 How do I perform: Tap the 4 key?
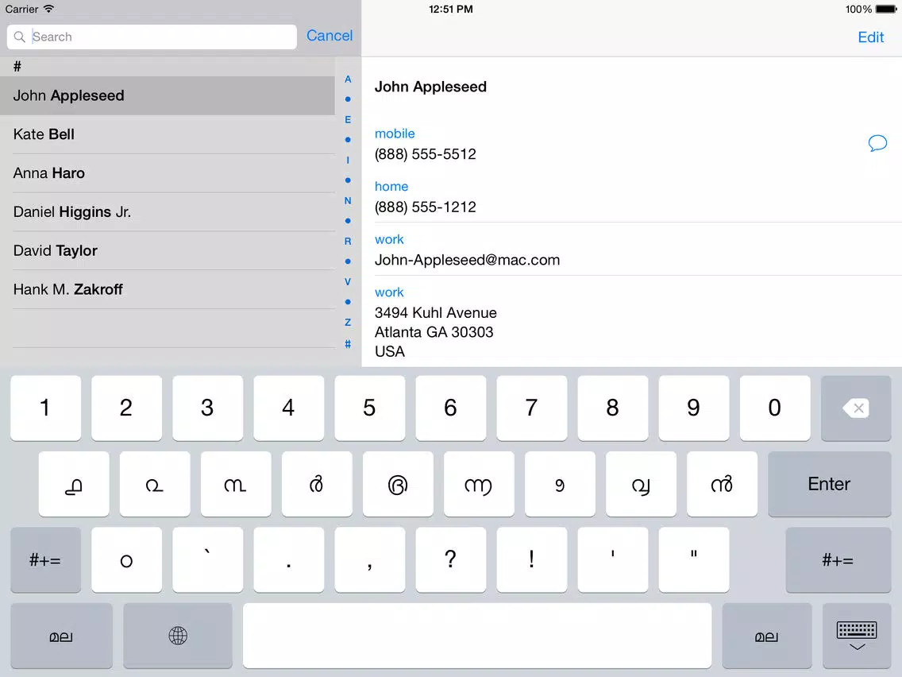click(289, 408)
